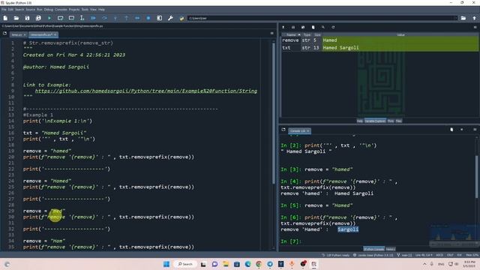The height and width of the screenshot is (270, 480).
Task: Open Windows taskbar Search box
Action: tap(185, 264)
